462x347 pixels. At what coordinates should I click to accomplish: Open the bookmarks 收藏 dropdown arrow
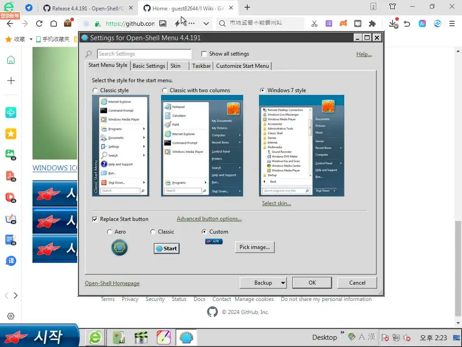[x=31, y=39]
